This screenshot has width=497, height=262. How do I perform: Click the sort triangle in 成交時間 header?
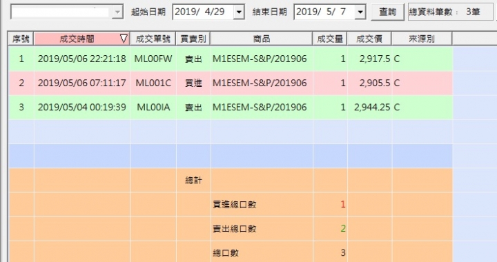pyautogui.click(x=124, y=39)
